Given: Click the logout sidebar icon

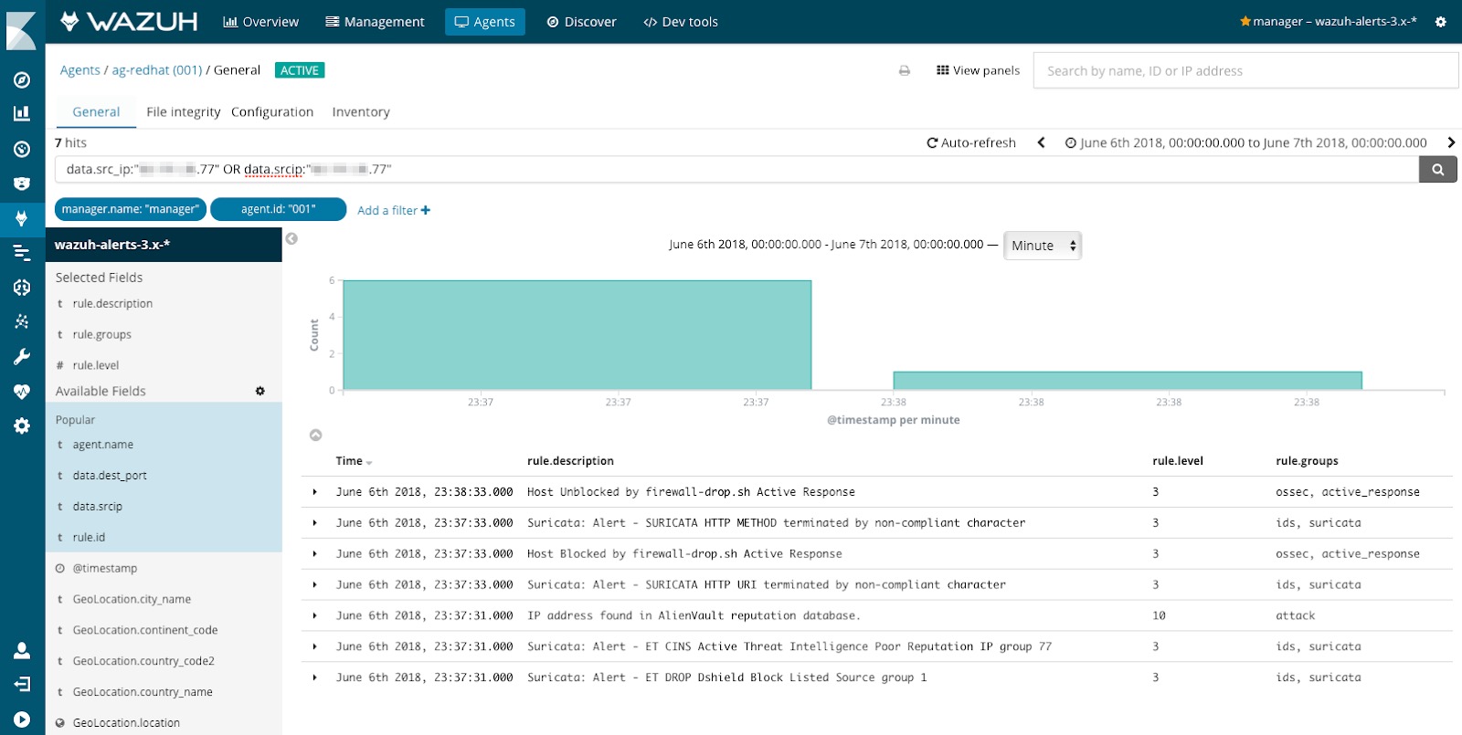Looking at the screenshot, I should point(22,684).
